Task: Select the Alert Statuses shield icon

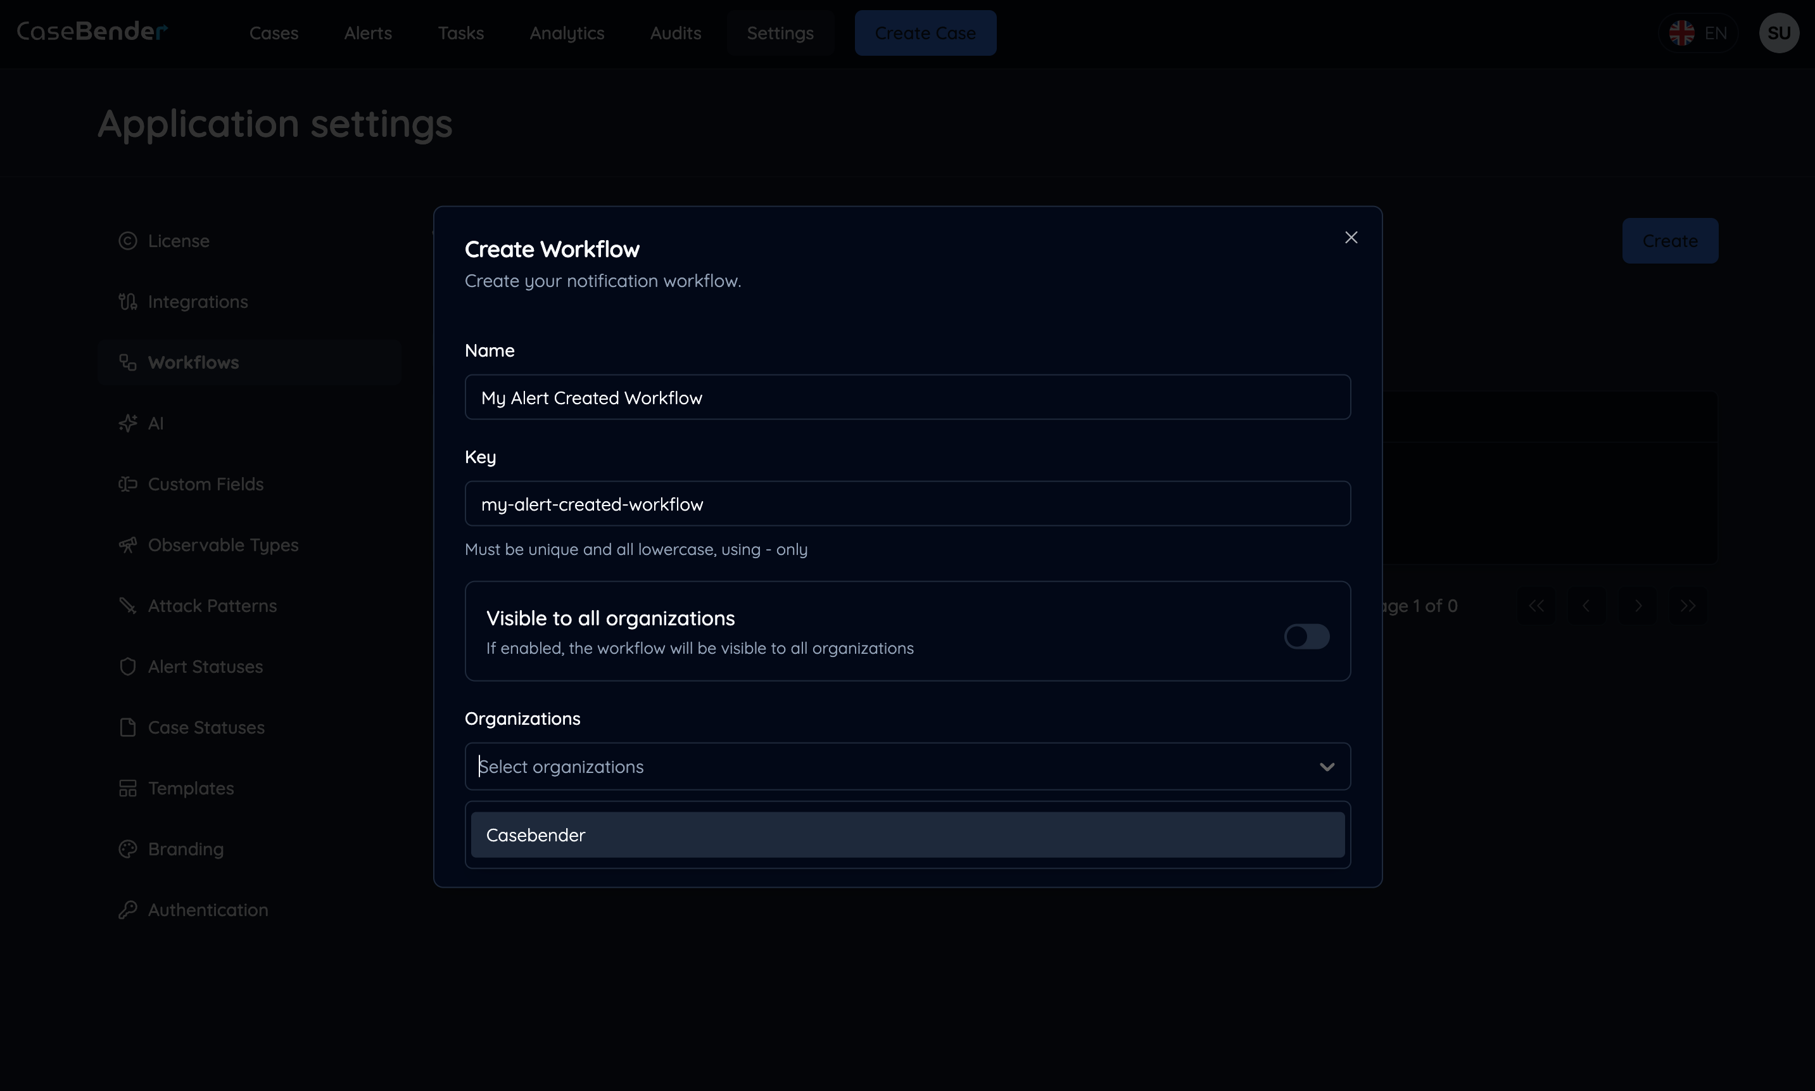Action: pyautogui.click(x=128, y=667)
